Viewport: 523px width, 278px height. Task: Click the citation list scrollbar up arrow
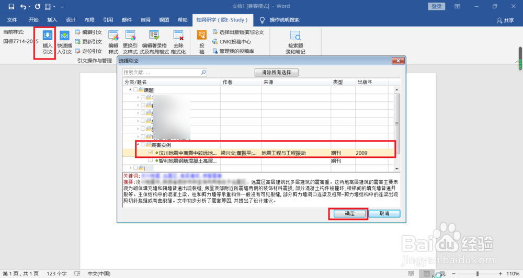tap(397, 90)
